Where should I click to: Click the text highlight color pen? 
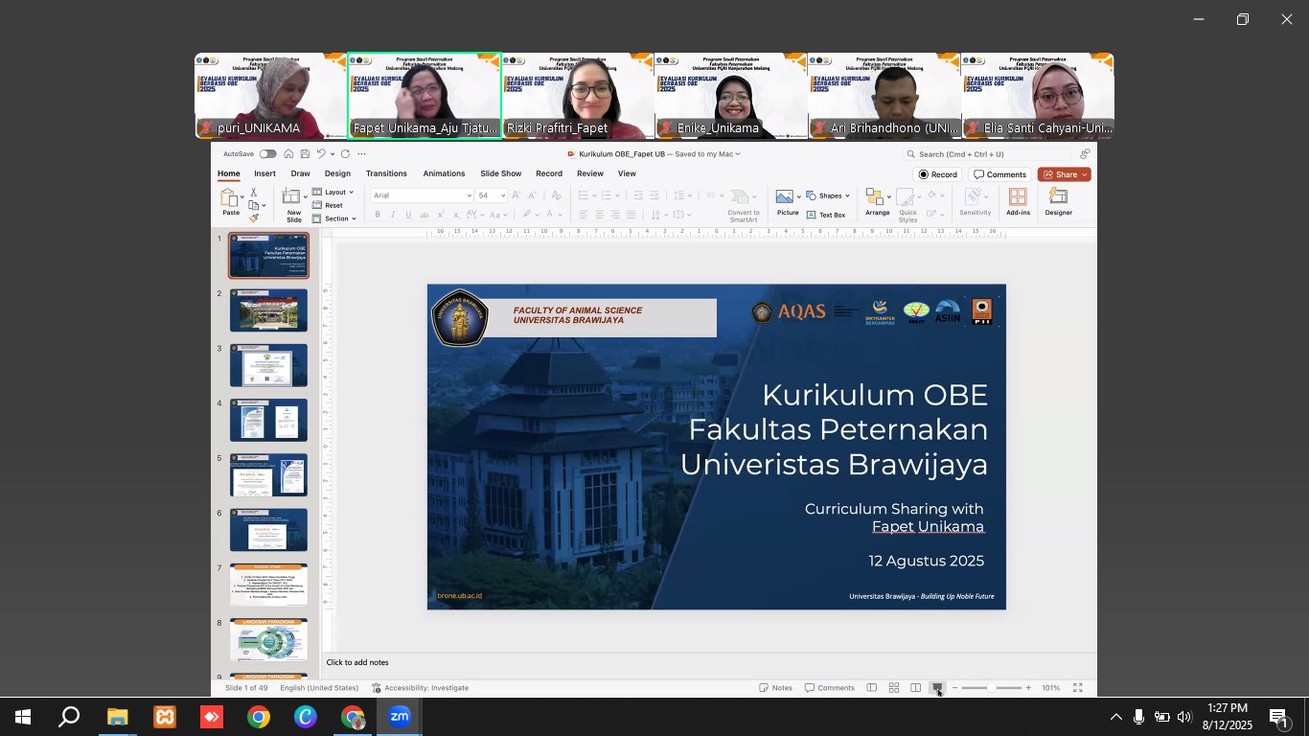527,215
